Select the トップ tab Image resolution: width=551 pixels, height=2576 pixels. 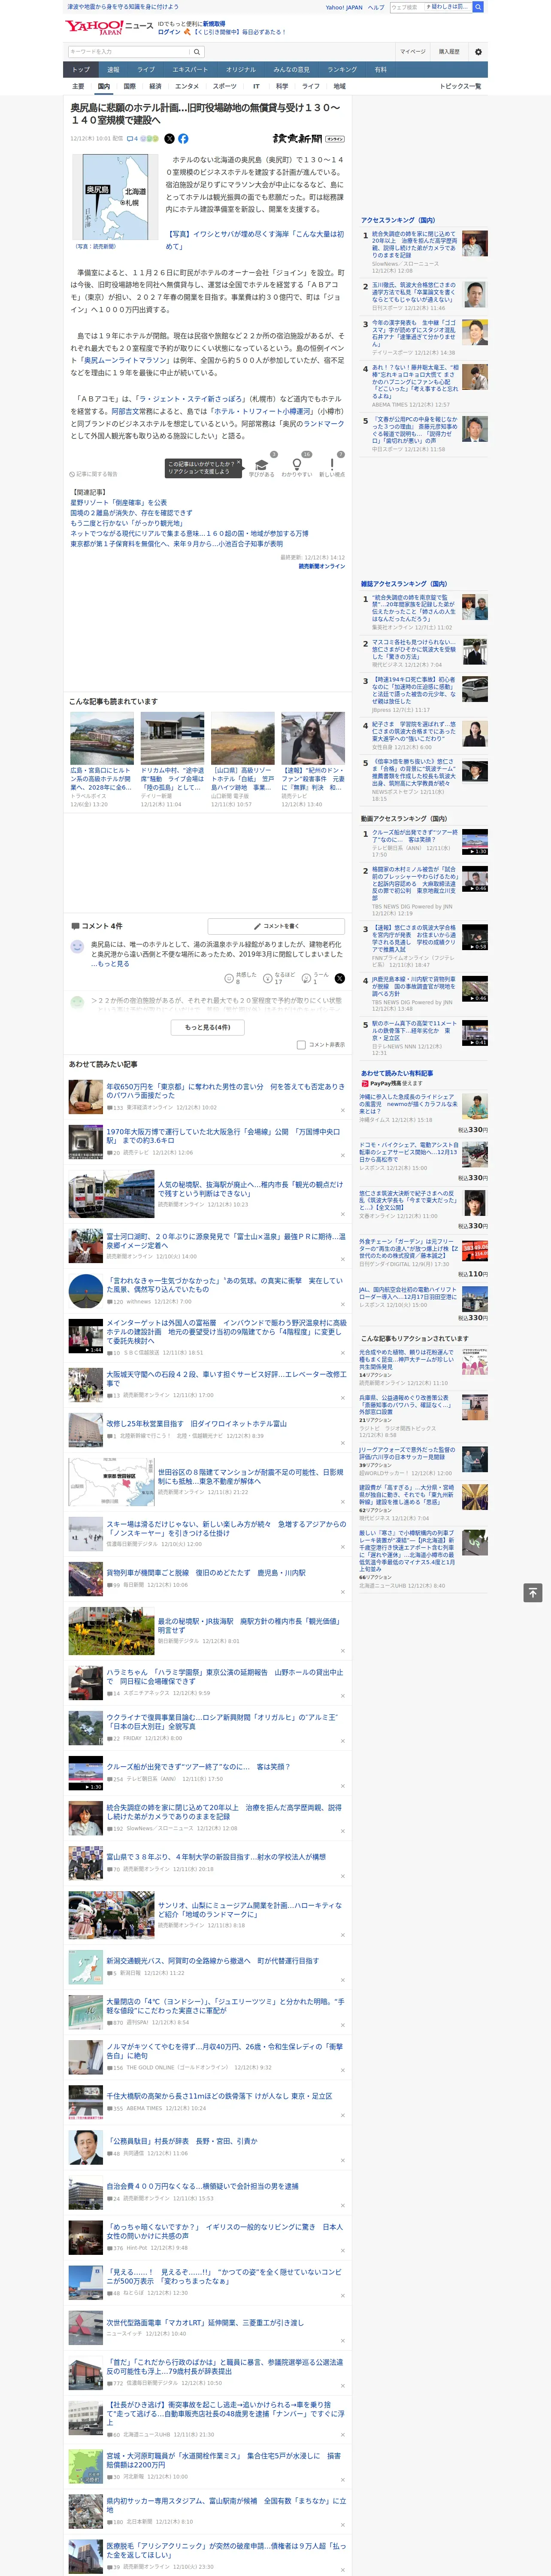tap(81, 70)
